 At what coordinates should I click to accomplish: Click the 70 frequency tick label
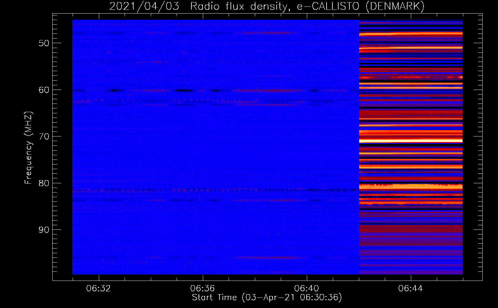(44, 136)
